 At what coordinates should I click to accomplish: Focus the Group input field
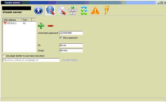pyautogui.click(x=71, y=50)
